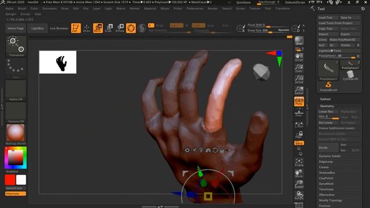Open the Document menu

[x=50, y=9]
